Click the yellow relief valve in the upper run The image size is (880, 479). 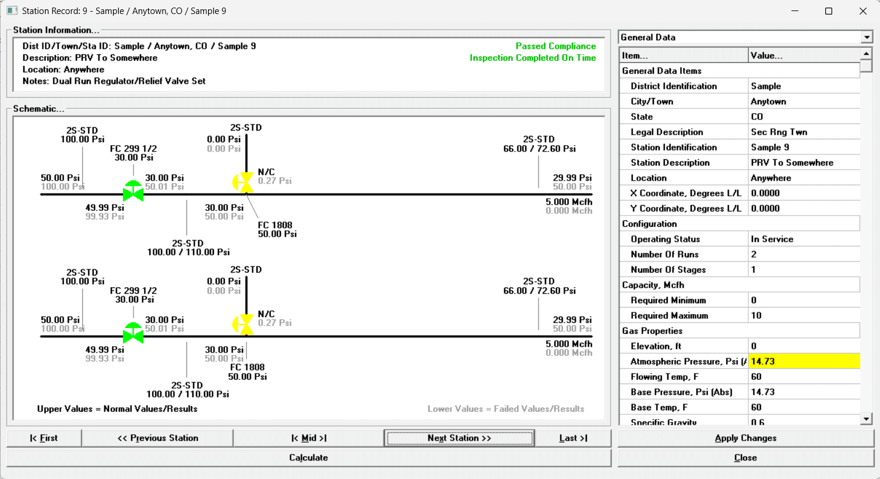243,182
